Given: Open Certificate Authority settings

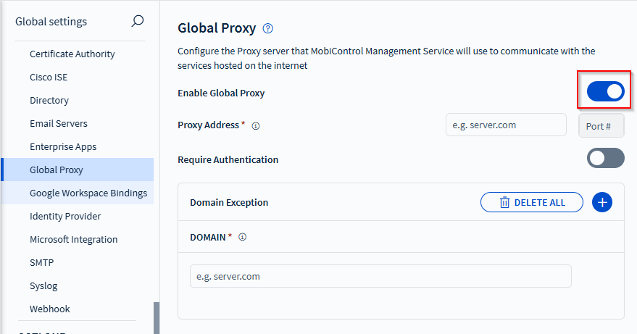Looking at the screenshot, I should click(72, 54).
